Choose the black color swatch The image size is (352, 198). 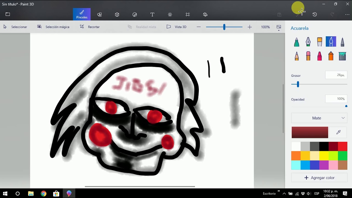coord(324,146)
